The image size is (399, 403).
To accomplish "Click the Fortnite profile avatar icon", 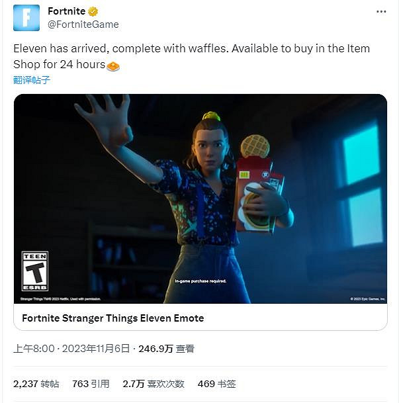I will [x=26, y=18].
